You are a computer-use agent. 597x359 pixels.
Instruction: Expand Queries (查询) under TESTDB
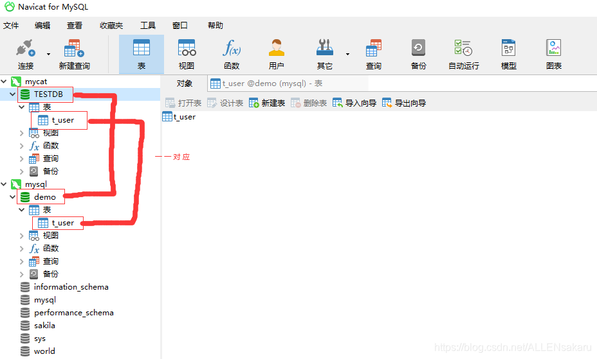22,159
